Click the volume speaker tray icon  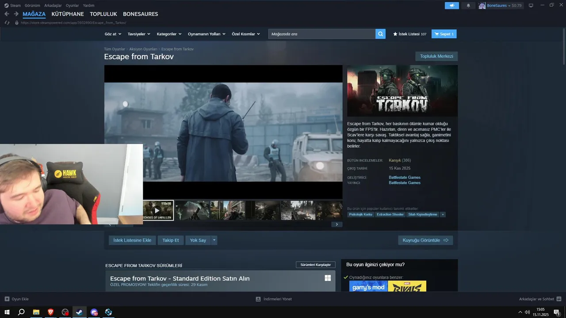point(527,312)
